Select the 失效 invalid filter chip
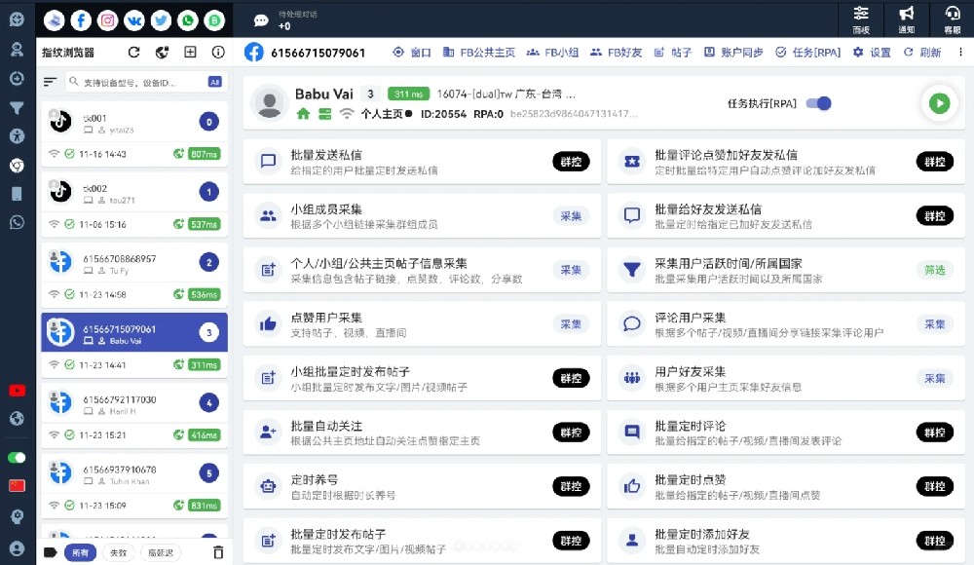This screenshot has width=974, height=565. (x=118, y=552)
